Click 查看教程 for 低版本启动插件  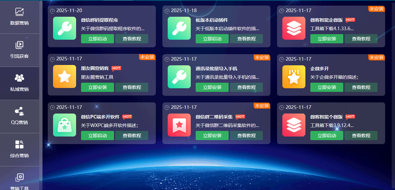pos(246,39)
